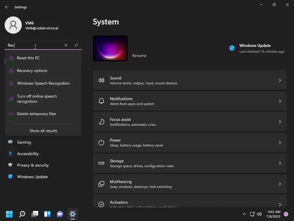This screenshot has width=294, height=221.
Task: Click the blue Windows Update icon at top right
Action: [x=232, y=48]
